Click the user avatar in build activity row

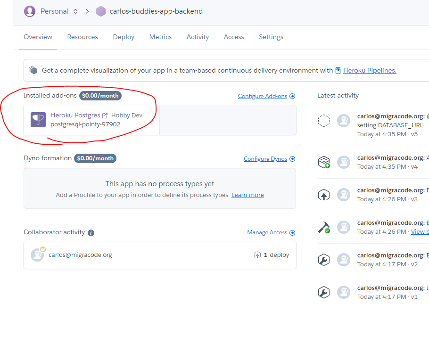point(344,227)
